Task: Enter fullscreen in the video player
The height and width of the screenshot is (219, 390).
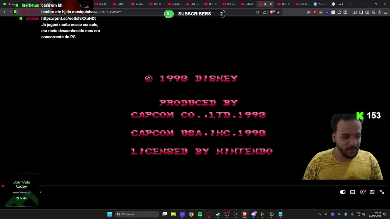Action: [382, 192]
